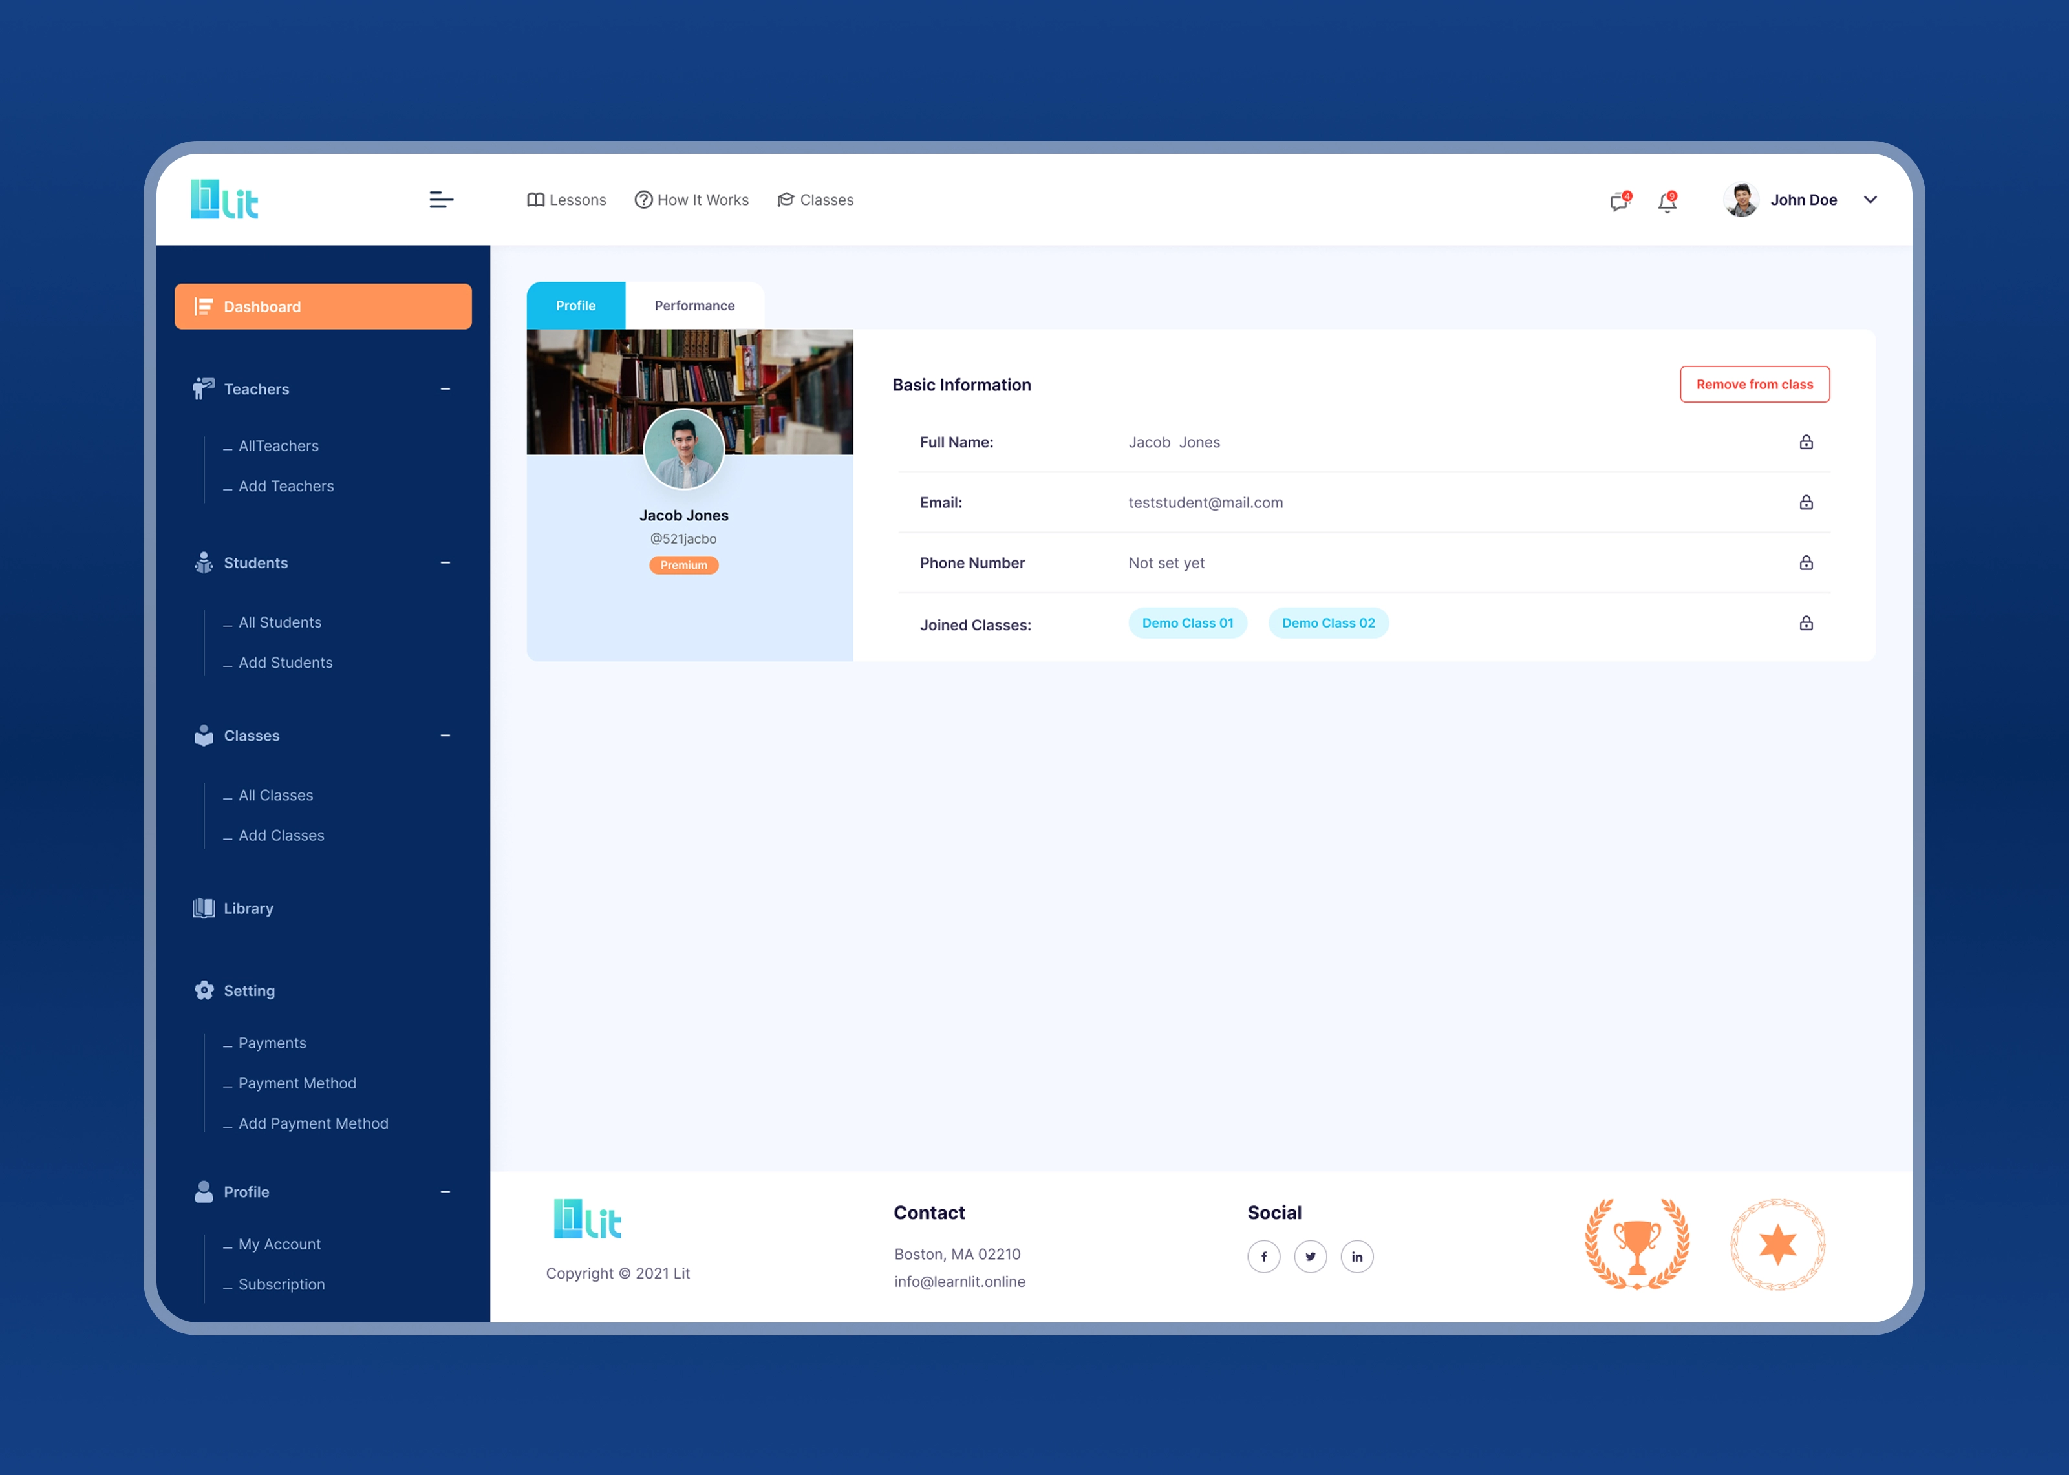Open All Students in the sidebar
This screenshot has width=2069, height=1475.
pyautogui.click(x=280, y=622)
